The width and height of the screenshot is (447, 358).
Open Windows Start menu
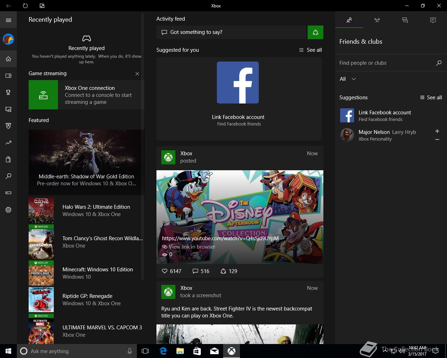click(x=8, y=351)
